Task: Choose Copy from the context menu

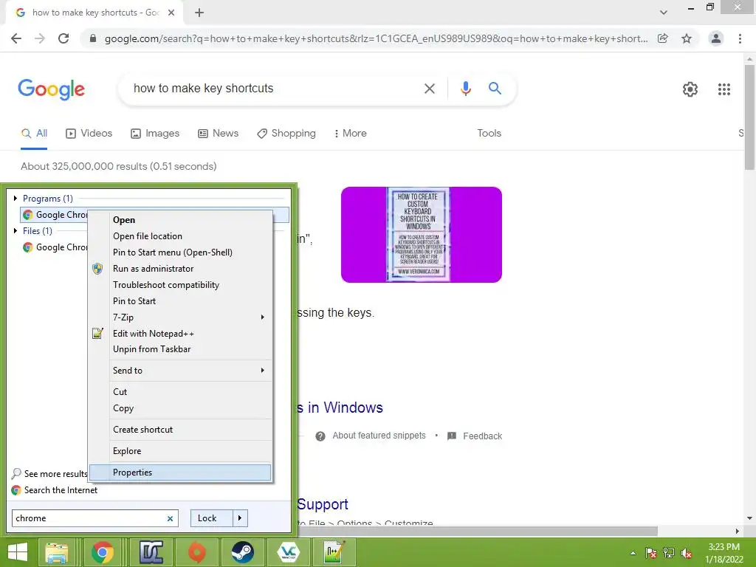Action: pos(180,408)
